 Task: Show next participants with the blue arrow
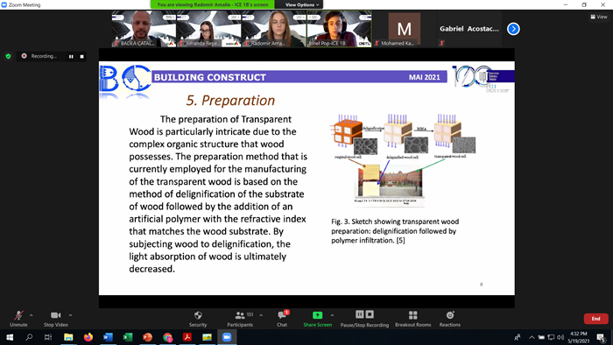pos(513,29)
